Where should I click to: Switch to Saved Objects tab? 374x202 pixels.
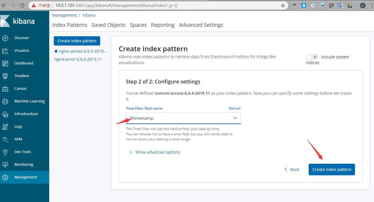pyautogui.click(x=109, y=25)
